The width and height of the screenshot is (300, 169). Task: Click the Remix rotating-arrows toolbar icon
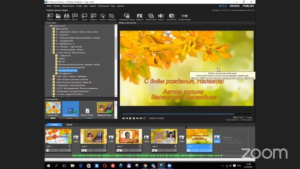pos(112,16)
